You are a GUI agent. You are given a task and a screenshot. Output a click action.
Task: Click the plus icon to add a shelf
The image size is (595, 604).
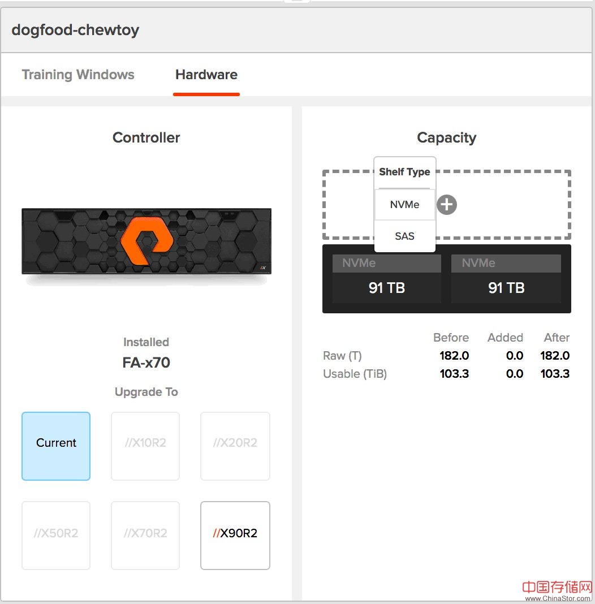[x=447, y=205]
